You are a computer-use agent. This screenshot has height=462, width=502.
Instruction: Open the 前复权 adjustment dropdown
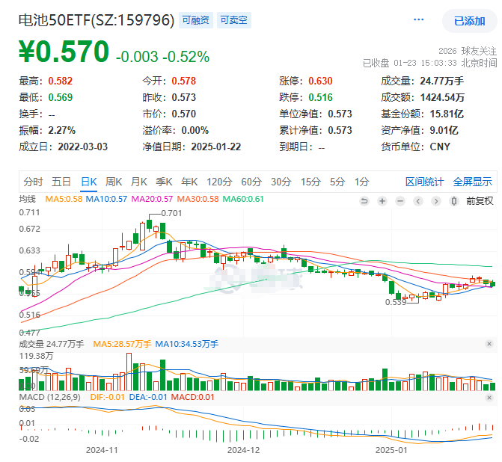click(x=480, y=201)
